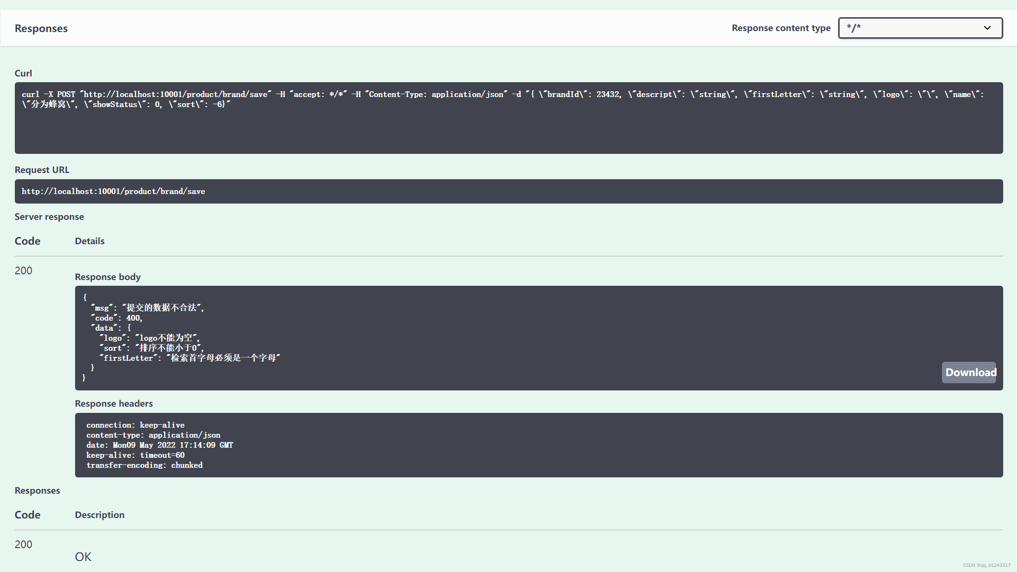Click the Request URL heading
Image resolution: width=1018 pixels, height=572 pixels.
coord(42,170)
